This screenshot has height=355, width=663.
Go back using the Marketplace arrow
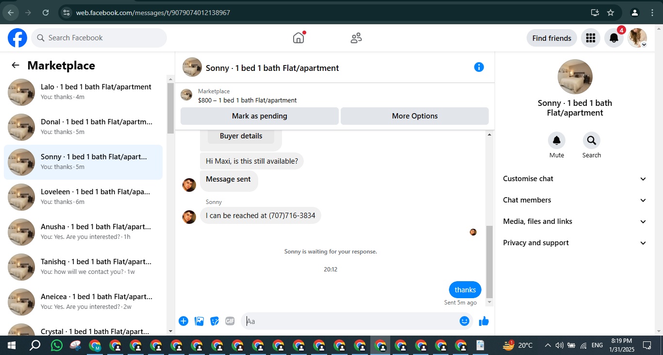[16, 66]
